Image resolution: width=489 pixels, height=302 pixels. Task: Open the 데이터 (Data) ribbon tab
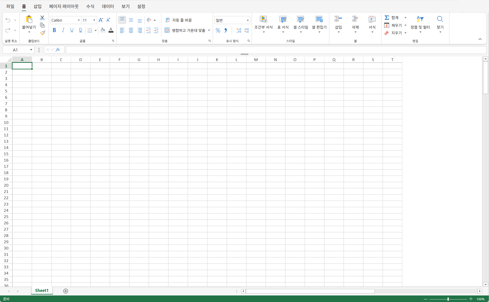[108, 6]
